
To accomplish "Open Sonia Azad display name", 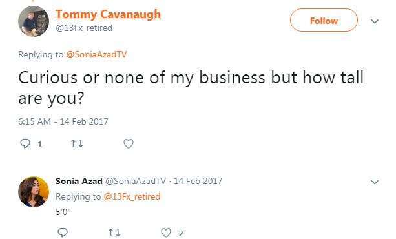I will (79, 181).
